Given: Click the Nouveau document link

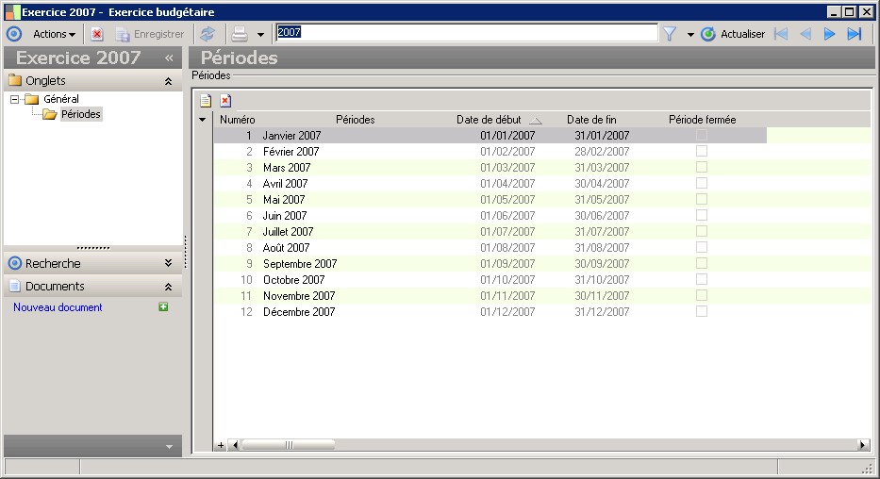Looking at the screenshot, I should (58, 307).
